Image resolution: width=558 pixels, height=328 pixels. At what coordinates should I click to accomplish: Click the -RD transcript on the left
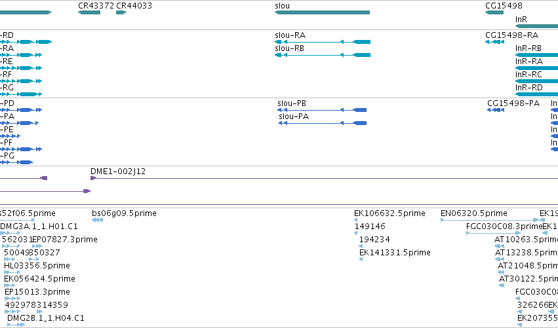tap(26, 42)
